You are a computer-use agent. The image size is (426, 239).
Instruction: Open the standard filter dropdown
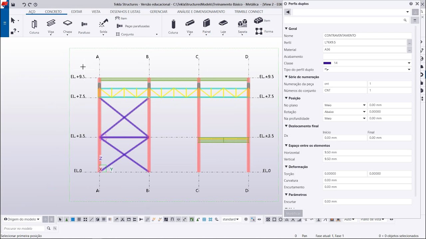tap(231, 219)
